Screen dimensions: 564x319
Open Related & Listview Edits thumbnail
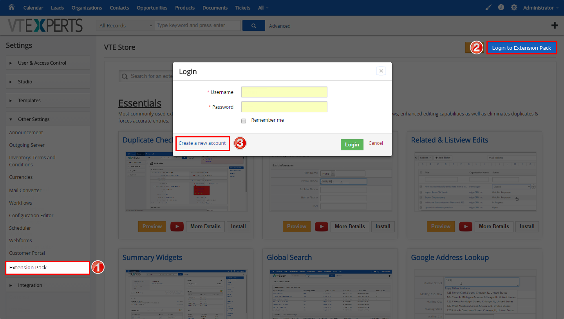(475, 182)
